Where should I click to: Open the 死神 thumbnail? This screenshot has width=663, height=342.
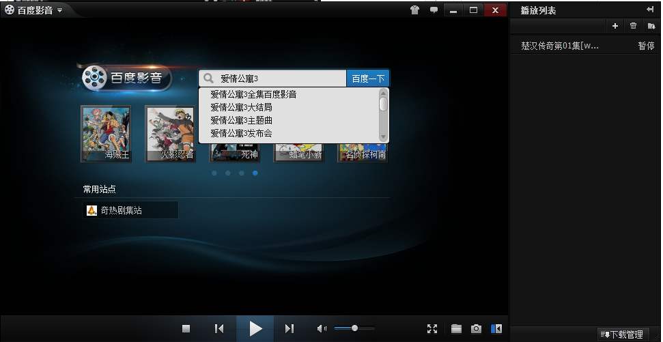click(x=235, y=153)
